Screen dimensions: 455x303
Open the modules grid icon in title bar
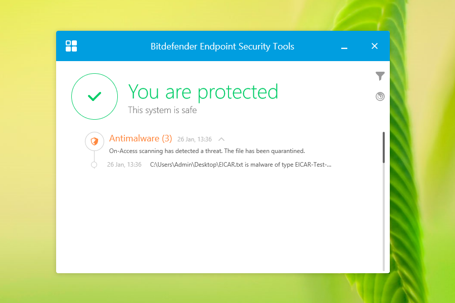coord(71,46)
